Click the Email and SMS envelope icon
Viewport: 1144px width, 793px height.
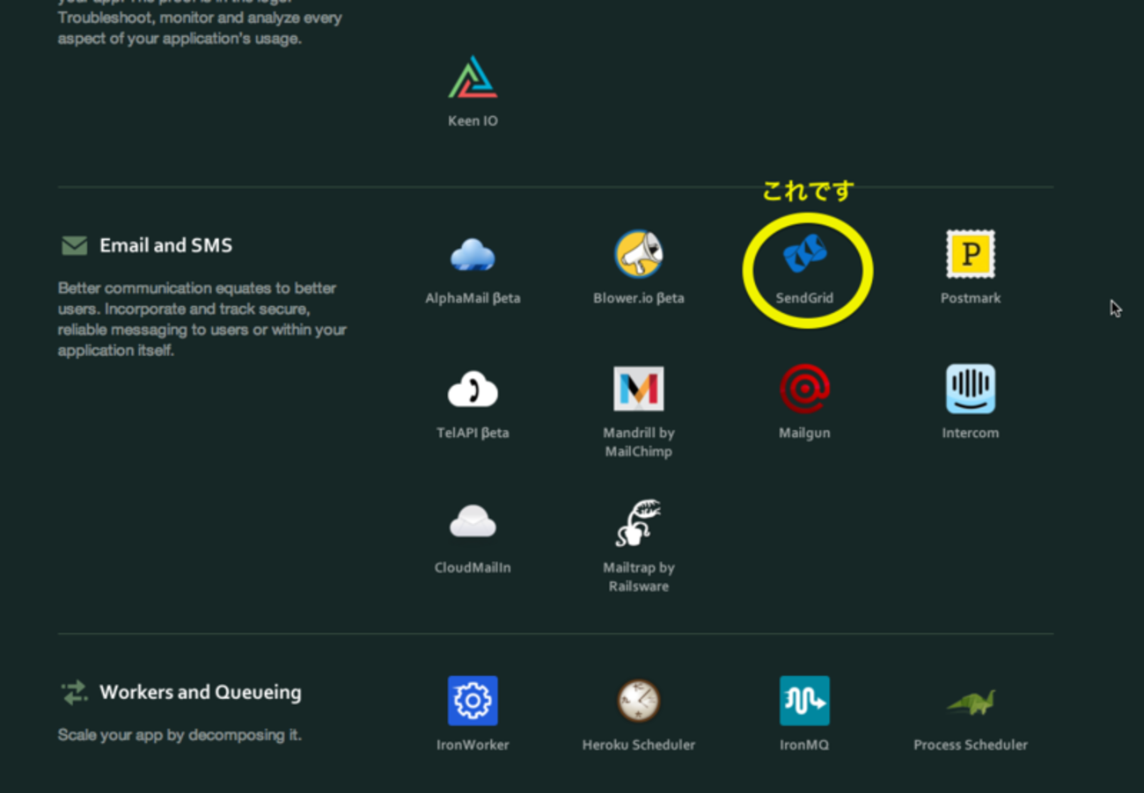coord(75,245)
